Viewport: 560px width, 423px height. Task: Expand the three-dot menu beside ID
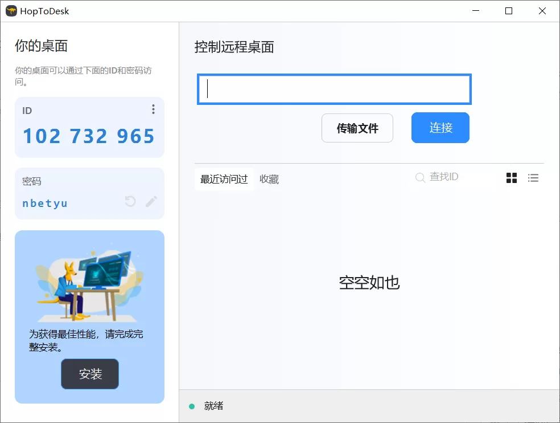pyautogui.click(x=153, y=109)
